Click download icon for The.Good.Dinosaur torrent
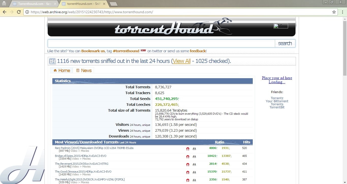Image resolution: width=347 pixels, height=184 pixels. coord(194,172)
